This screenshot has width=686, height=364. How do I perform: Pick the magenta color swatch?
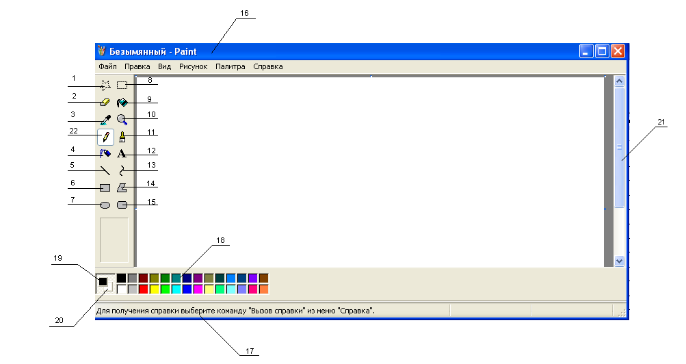(x=198, y=289)
